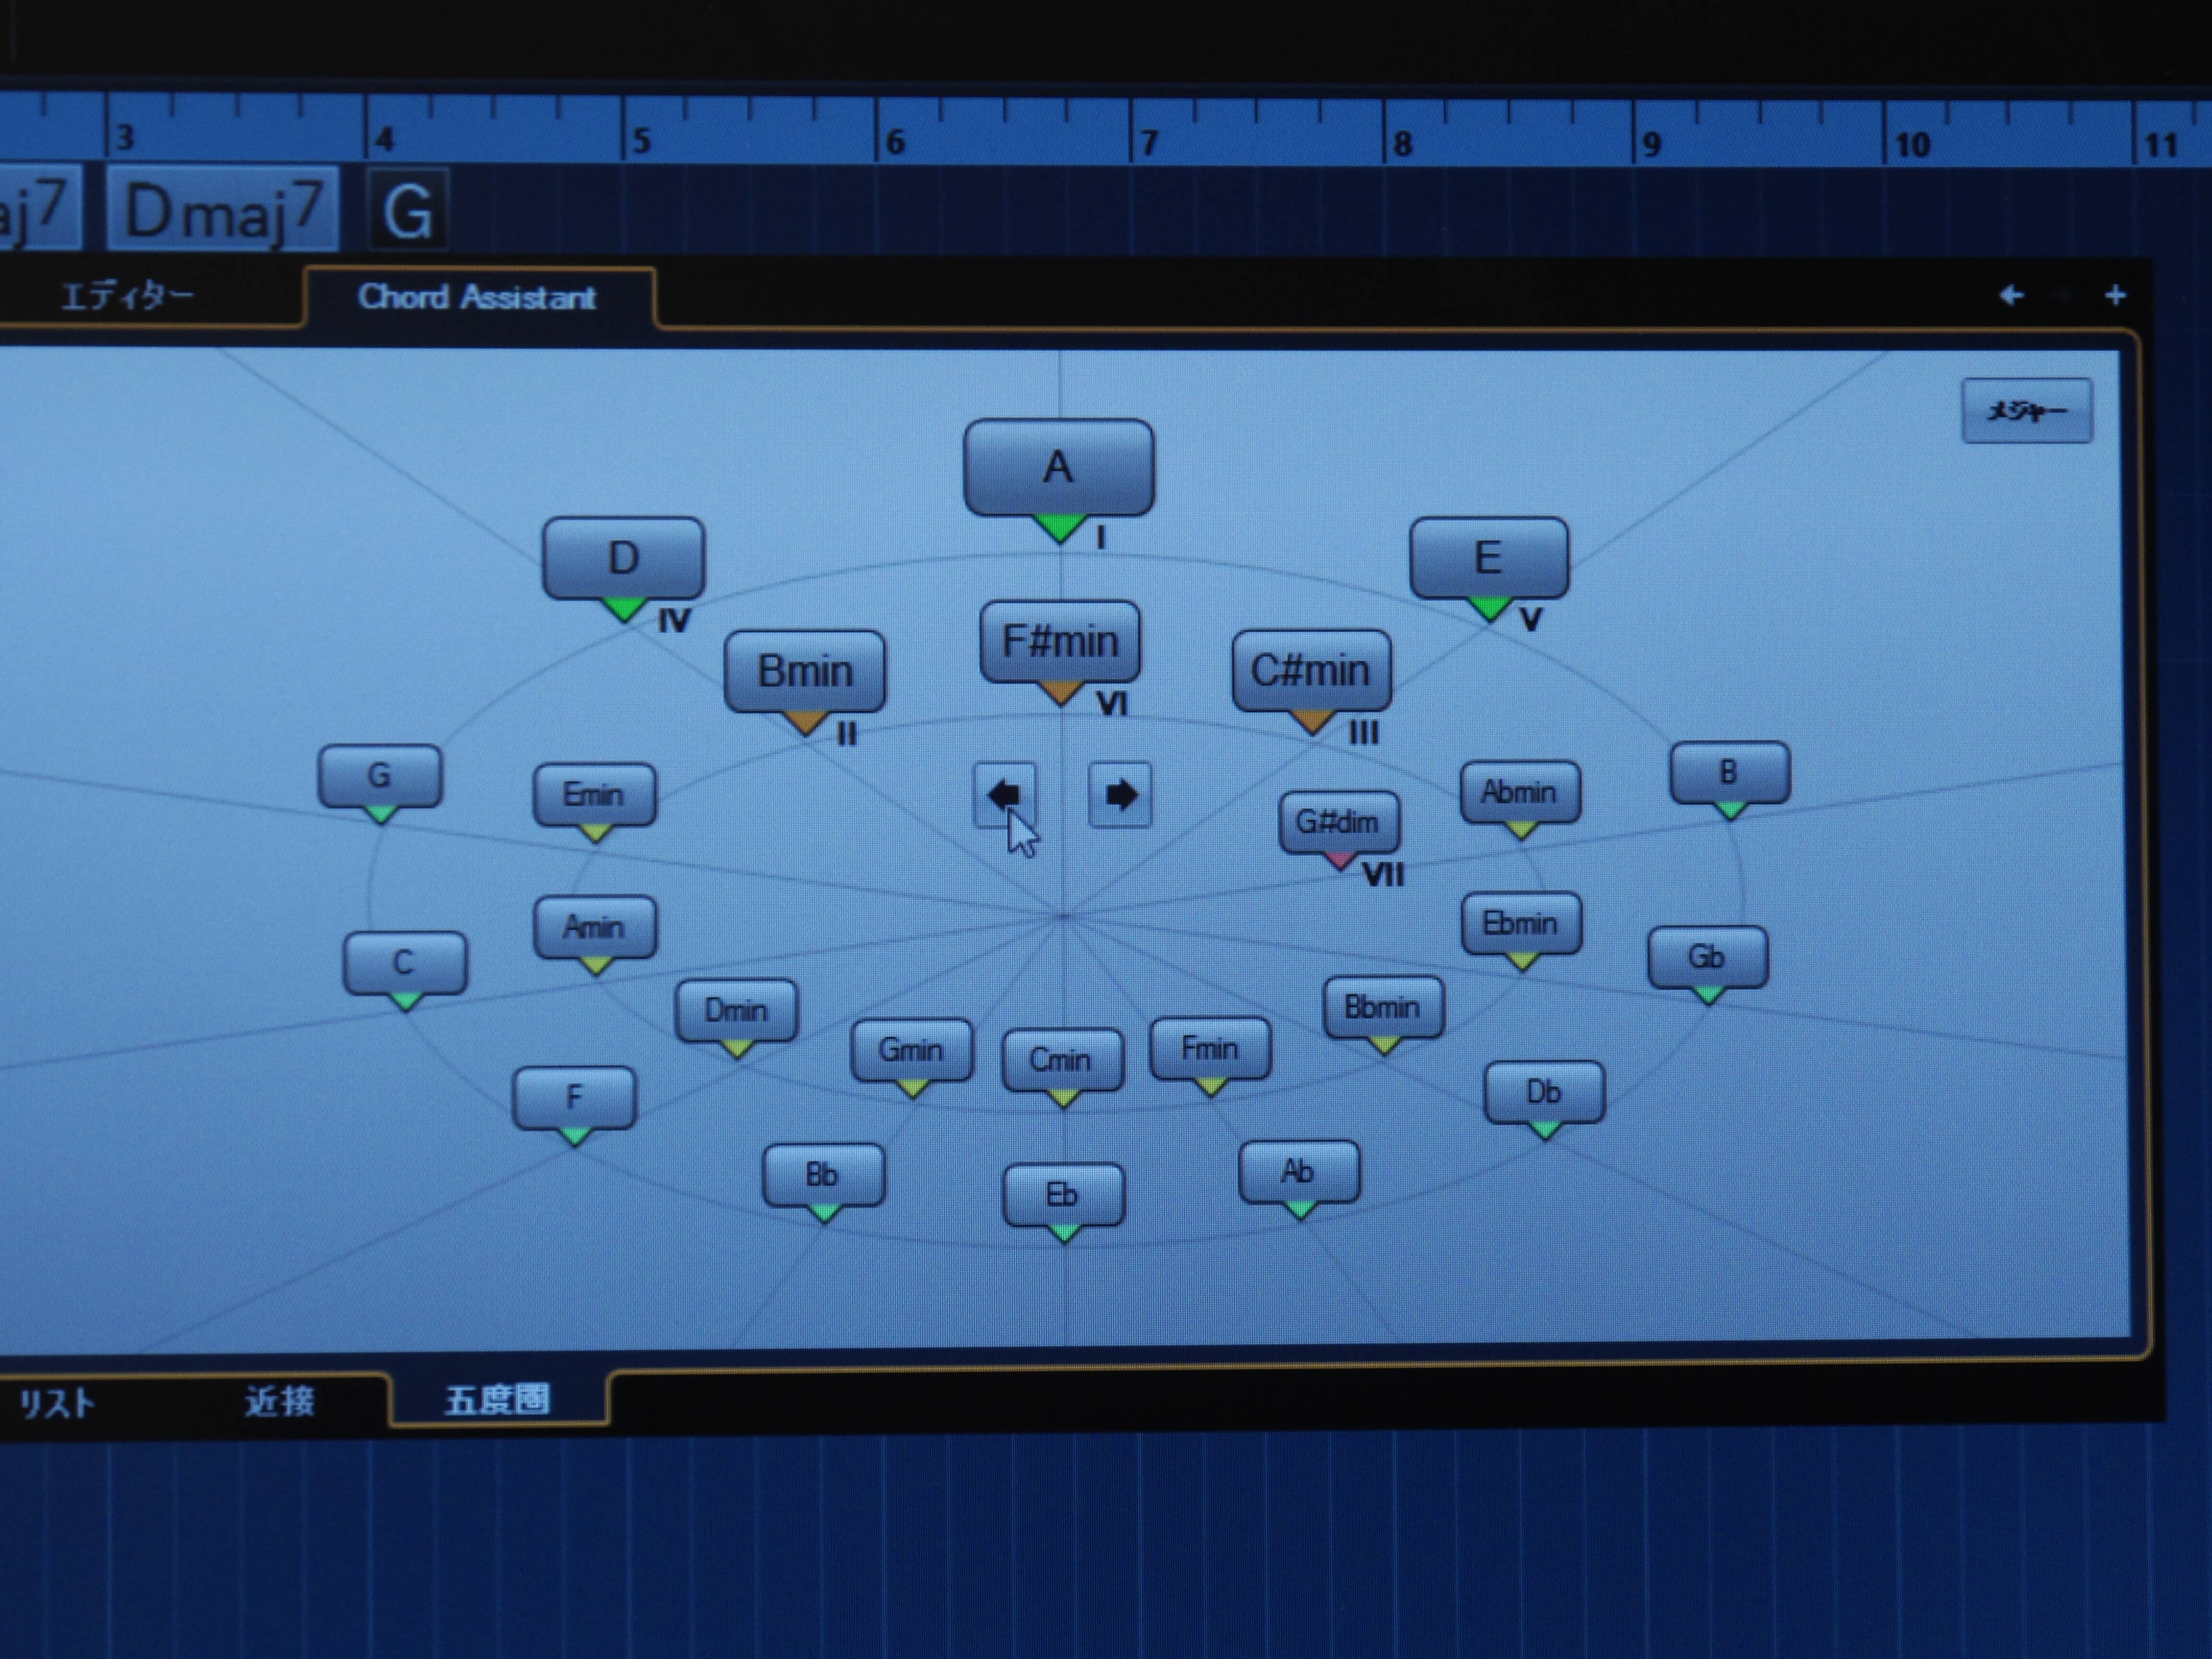Select the Dmaj7 chord event on track
This screenshot has width=2212, height=1659.
click(x=224, y=209)
